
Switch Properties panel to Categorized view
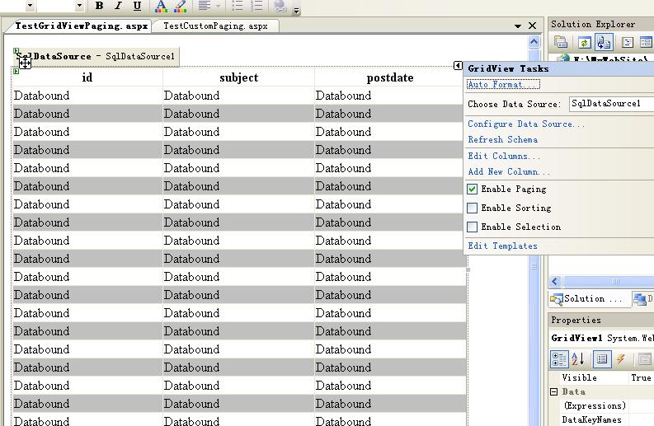(559, 359)
